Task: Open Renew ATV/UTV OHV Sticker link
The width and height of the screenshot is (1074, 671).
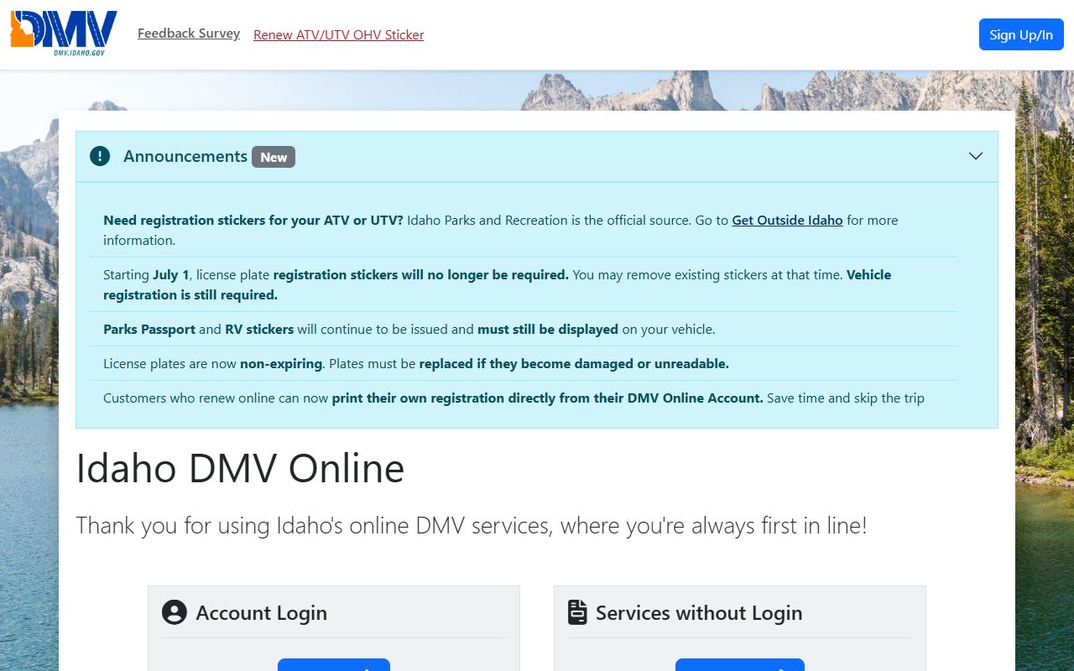Action: pos(339,34)
